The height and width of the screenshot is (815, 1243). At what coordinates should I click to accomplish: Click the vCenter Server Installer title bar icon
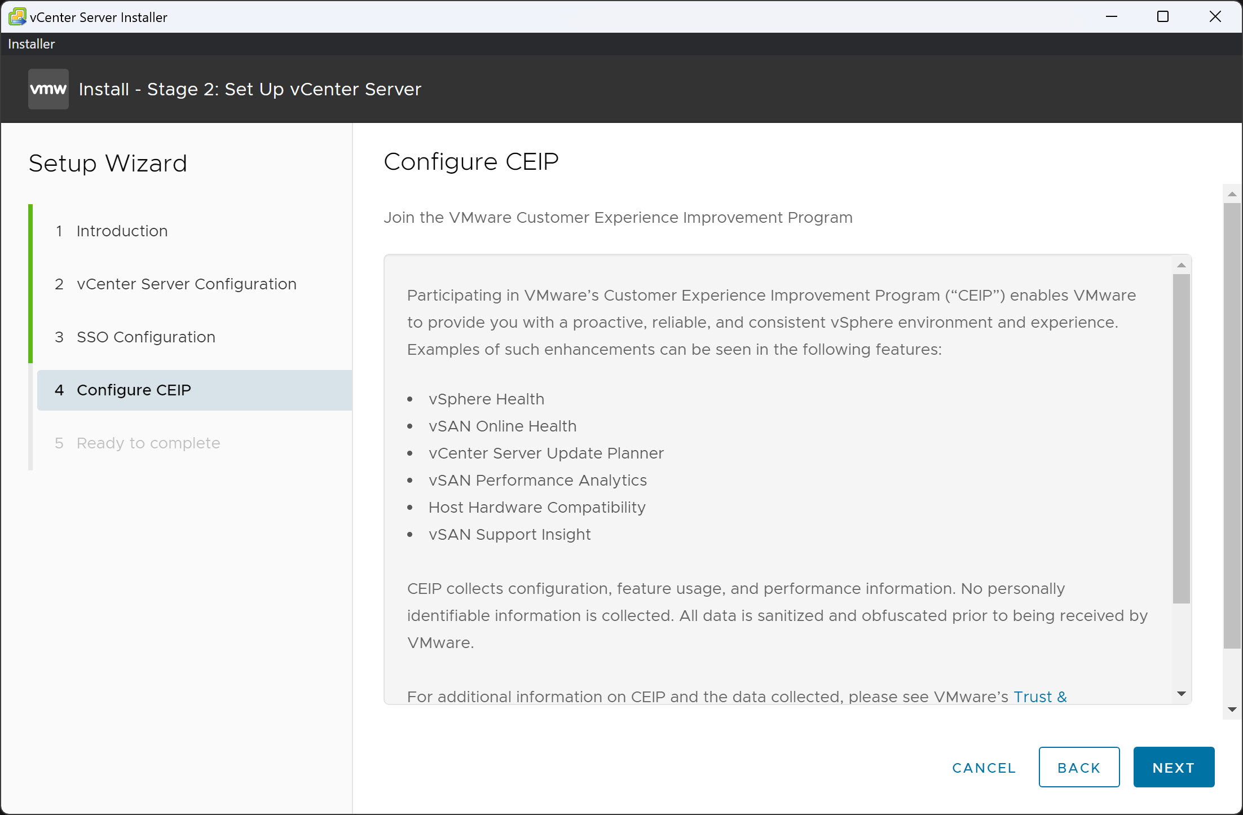click(17, 16)
